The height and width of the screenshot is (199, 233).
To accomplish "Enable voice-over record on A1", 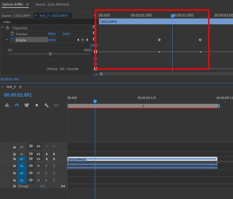I will 54,166.
